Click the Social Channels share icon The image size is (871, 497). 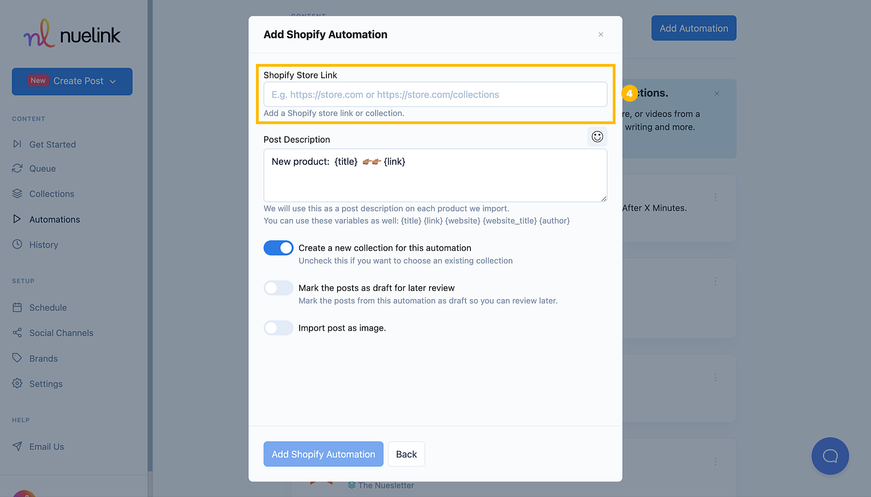(x=17, y=333)
